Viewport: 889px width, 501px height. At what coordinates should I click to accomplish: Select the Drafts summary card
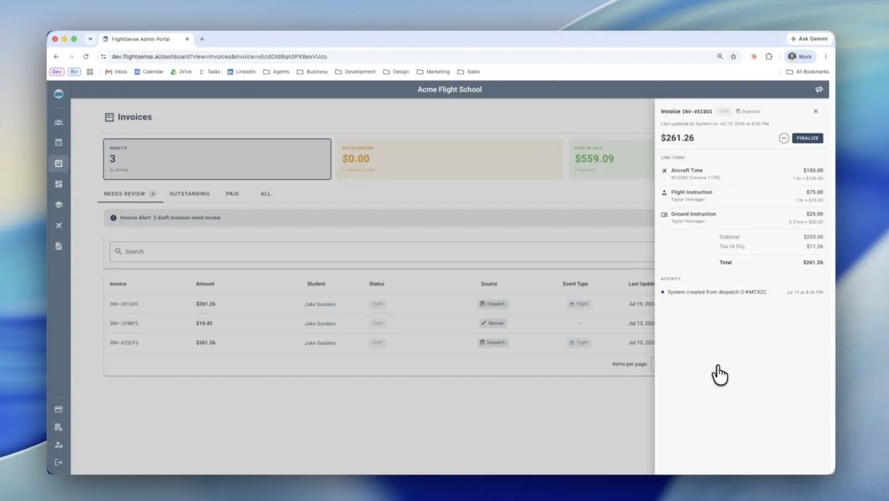[x=217, y=159]
